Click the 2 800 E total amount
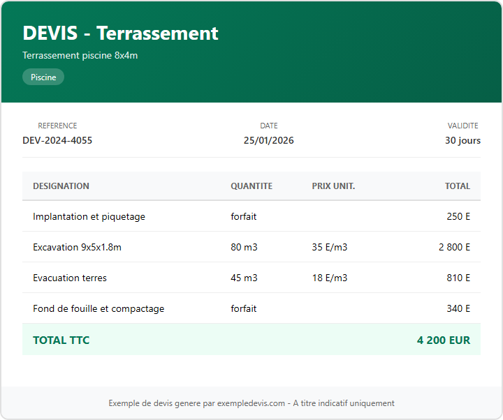 coord(454,247)
